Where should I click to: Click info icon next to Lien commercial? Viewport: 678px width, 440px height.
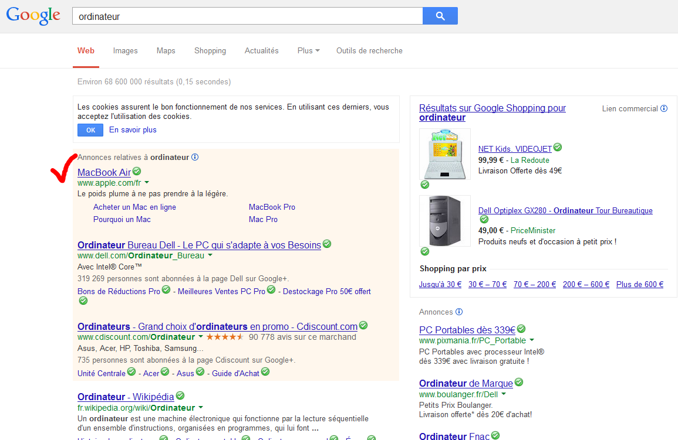pos(664,108)
